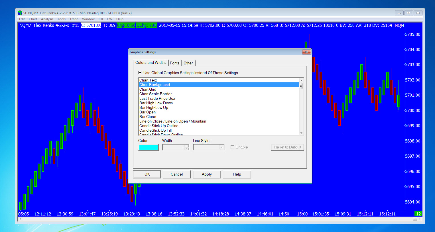Open the Chart menu
The image size is (435, 232).
tap(33, 19)
